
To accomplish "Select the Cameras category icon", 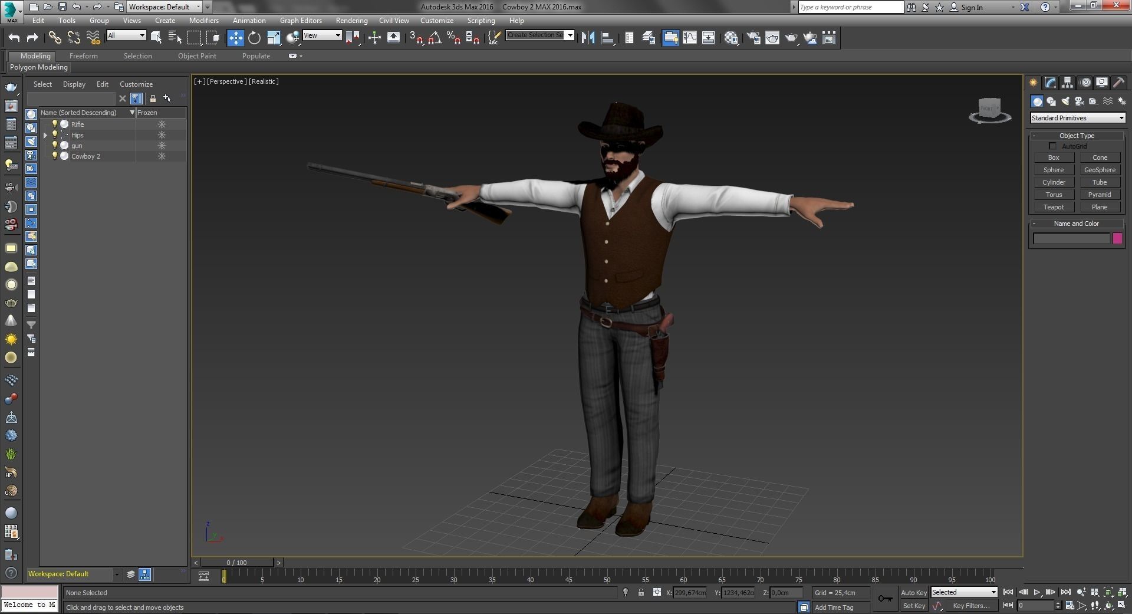I will click(1079, 101).
